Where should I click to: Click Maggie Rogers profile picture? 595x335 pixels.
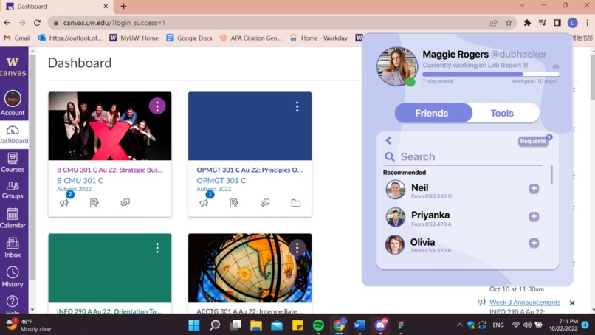pos(396,66)
